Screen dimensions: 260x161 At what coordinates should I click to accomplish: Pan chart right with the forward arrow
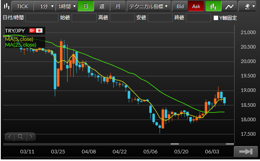[31, 137]
